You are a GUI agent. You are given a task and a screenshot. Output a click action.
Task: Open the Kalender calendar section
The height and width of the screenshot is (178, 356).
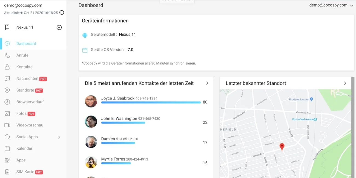tap(24, 148)
